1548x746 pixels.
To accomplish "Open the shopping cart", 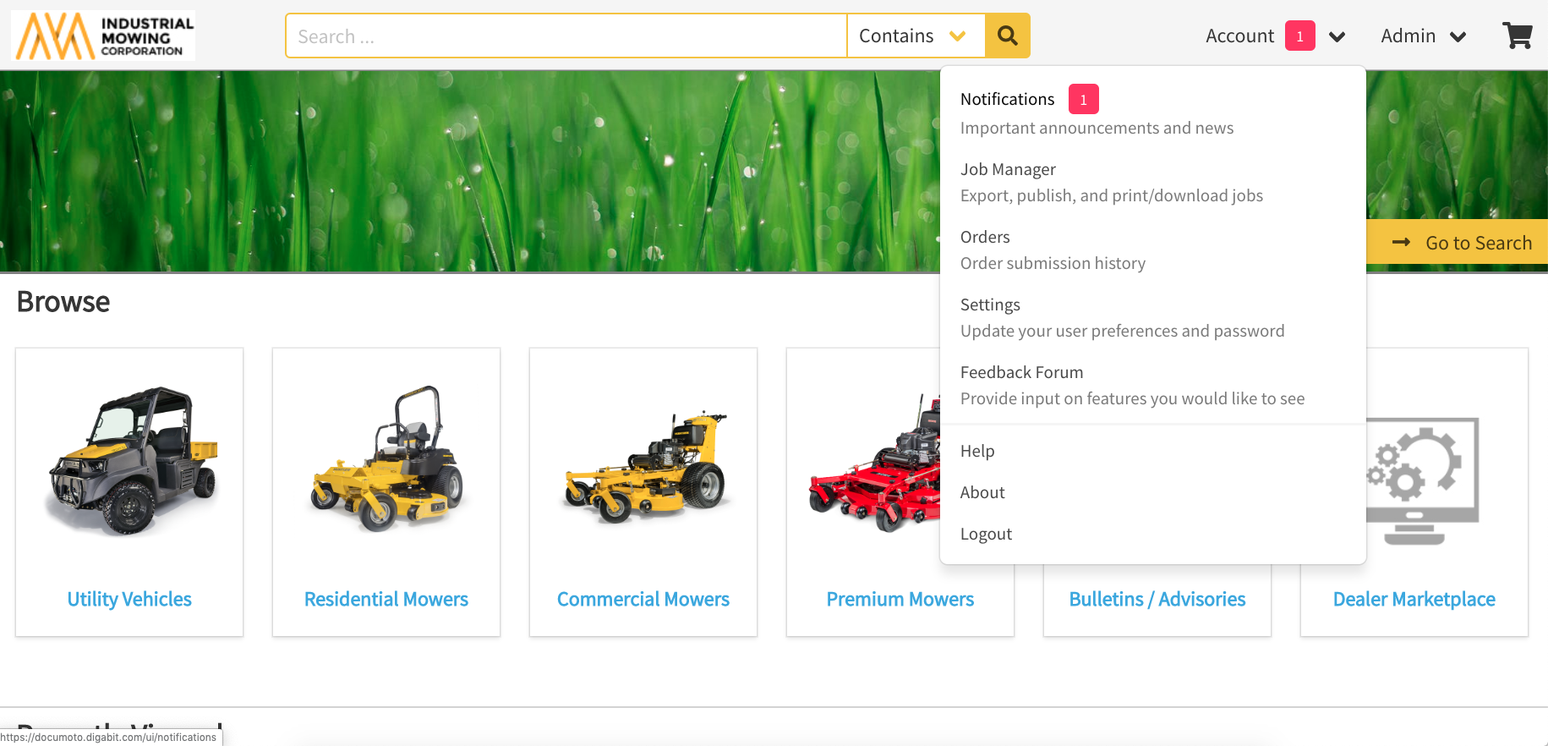I will (x=1517, y=36).
